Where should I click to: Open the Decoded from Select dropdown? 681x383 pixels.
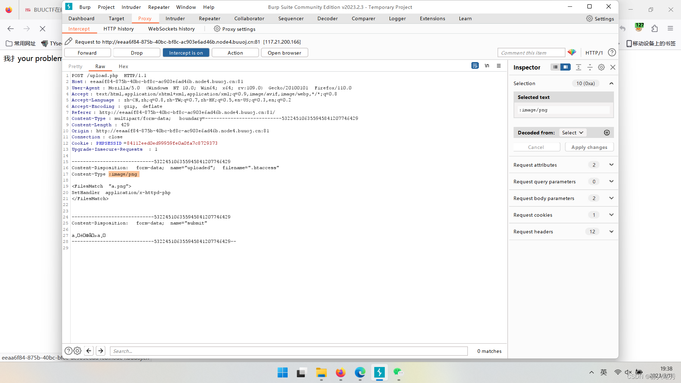tap(572, 133)
